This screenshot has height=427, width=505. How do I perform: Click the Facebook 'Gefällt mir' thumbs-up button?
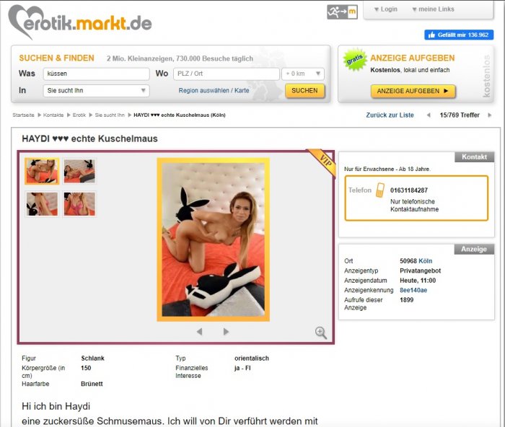(459, 35)
